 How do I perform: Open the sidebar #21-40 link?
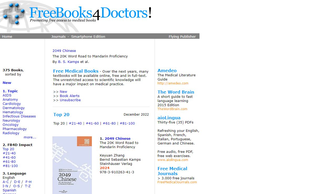pos(9,153)
